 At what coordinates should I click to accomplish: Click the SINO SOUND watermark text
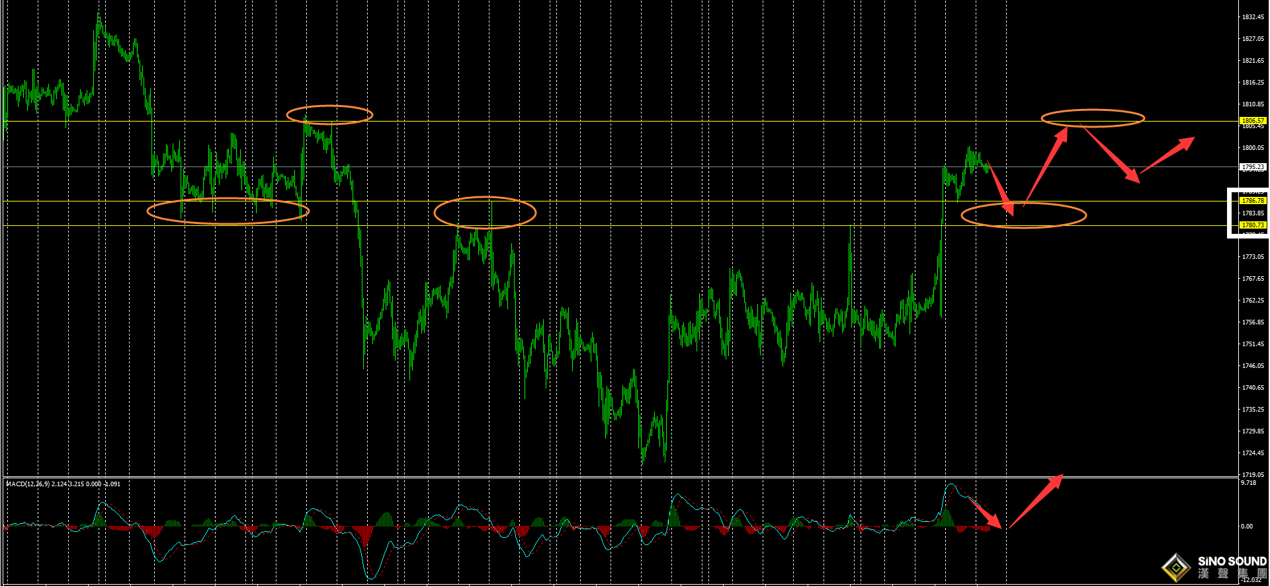click(x=1232, y=562)
